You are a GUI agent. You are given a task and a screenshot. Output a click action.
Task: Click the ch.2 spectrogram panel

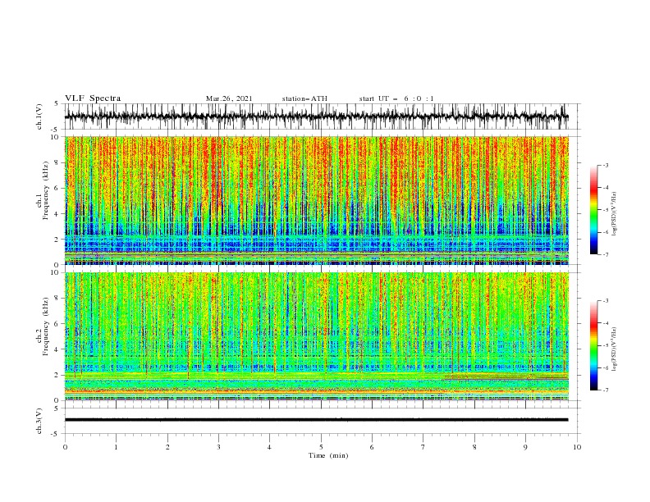pos(316,336)
